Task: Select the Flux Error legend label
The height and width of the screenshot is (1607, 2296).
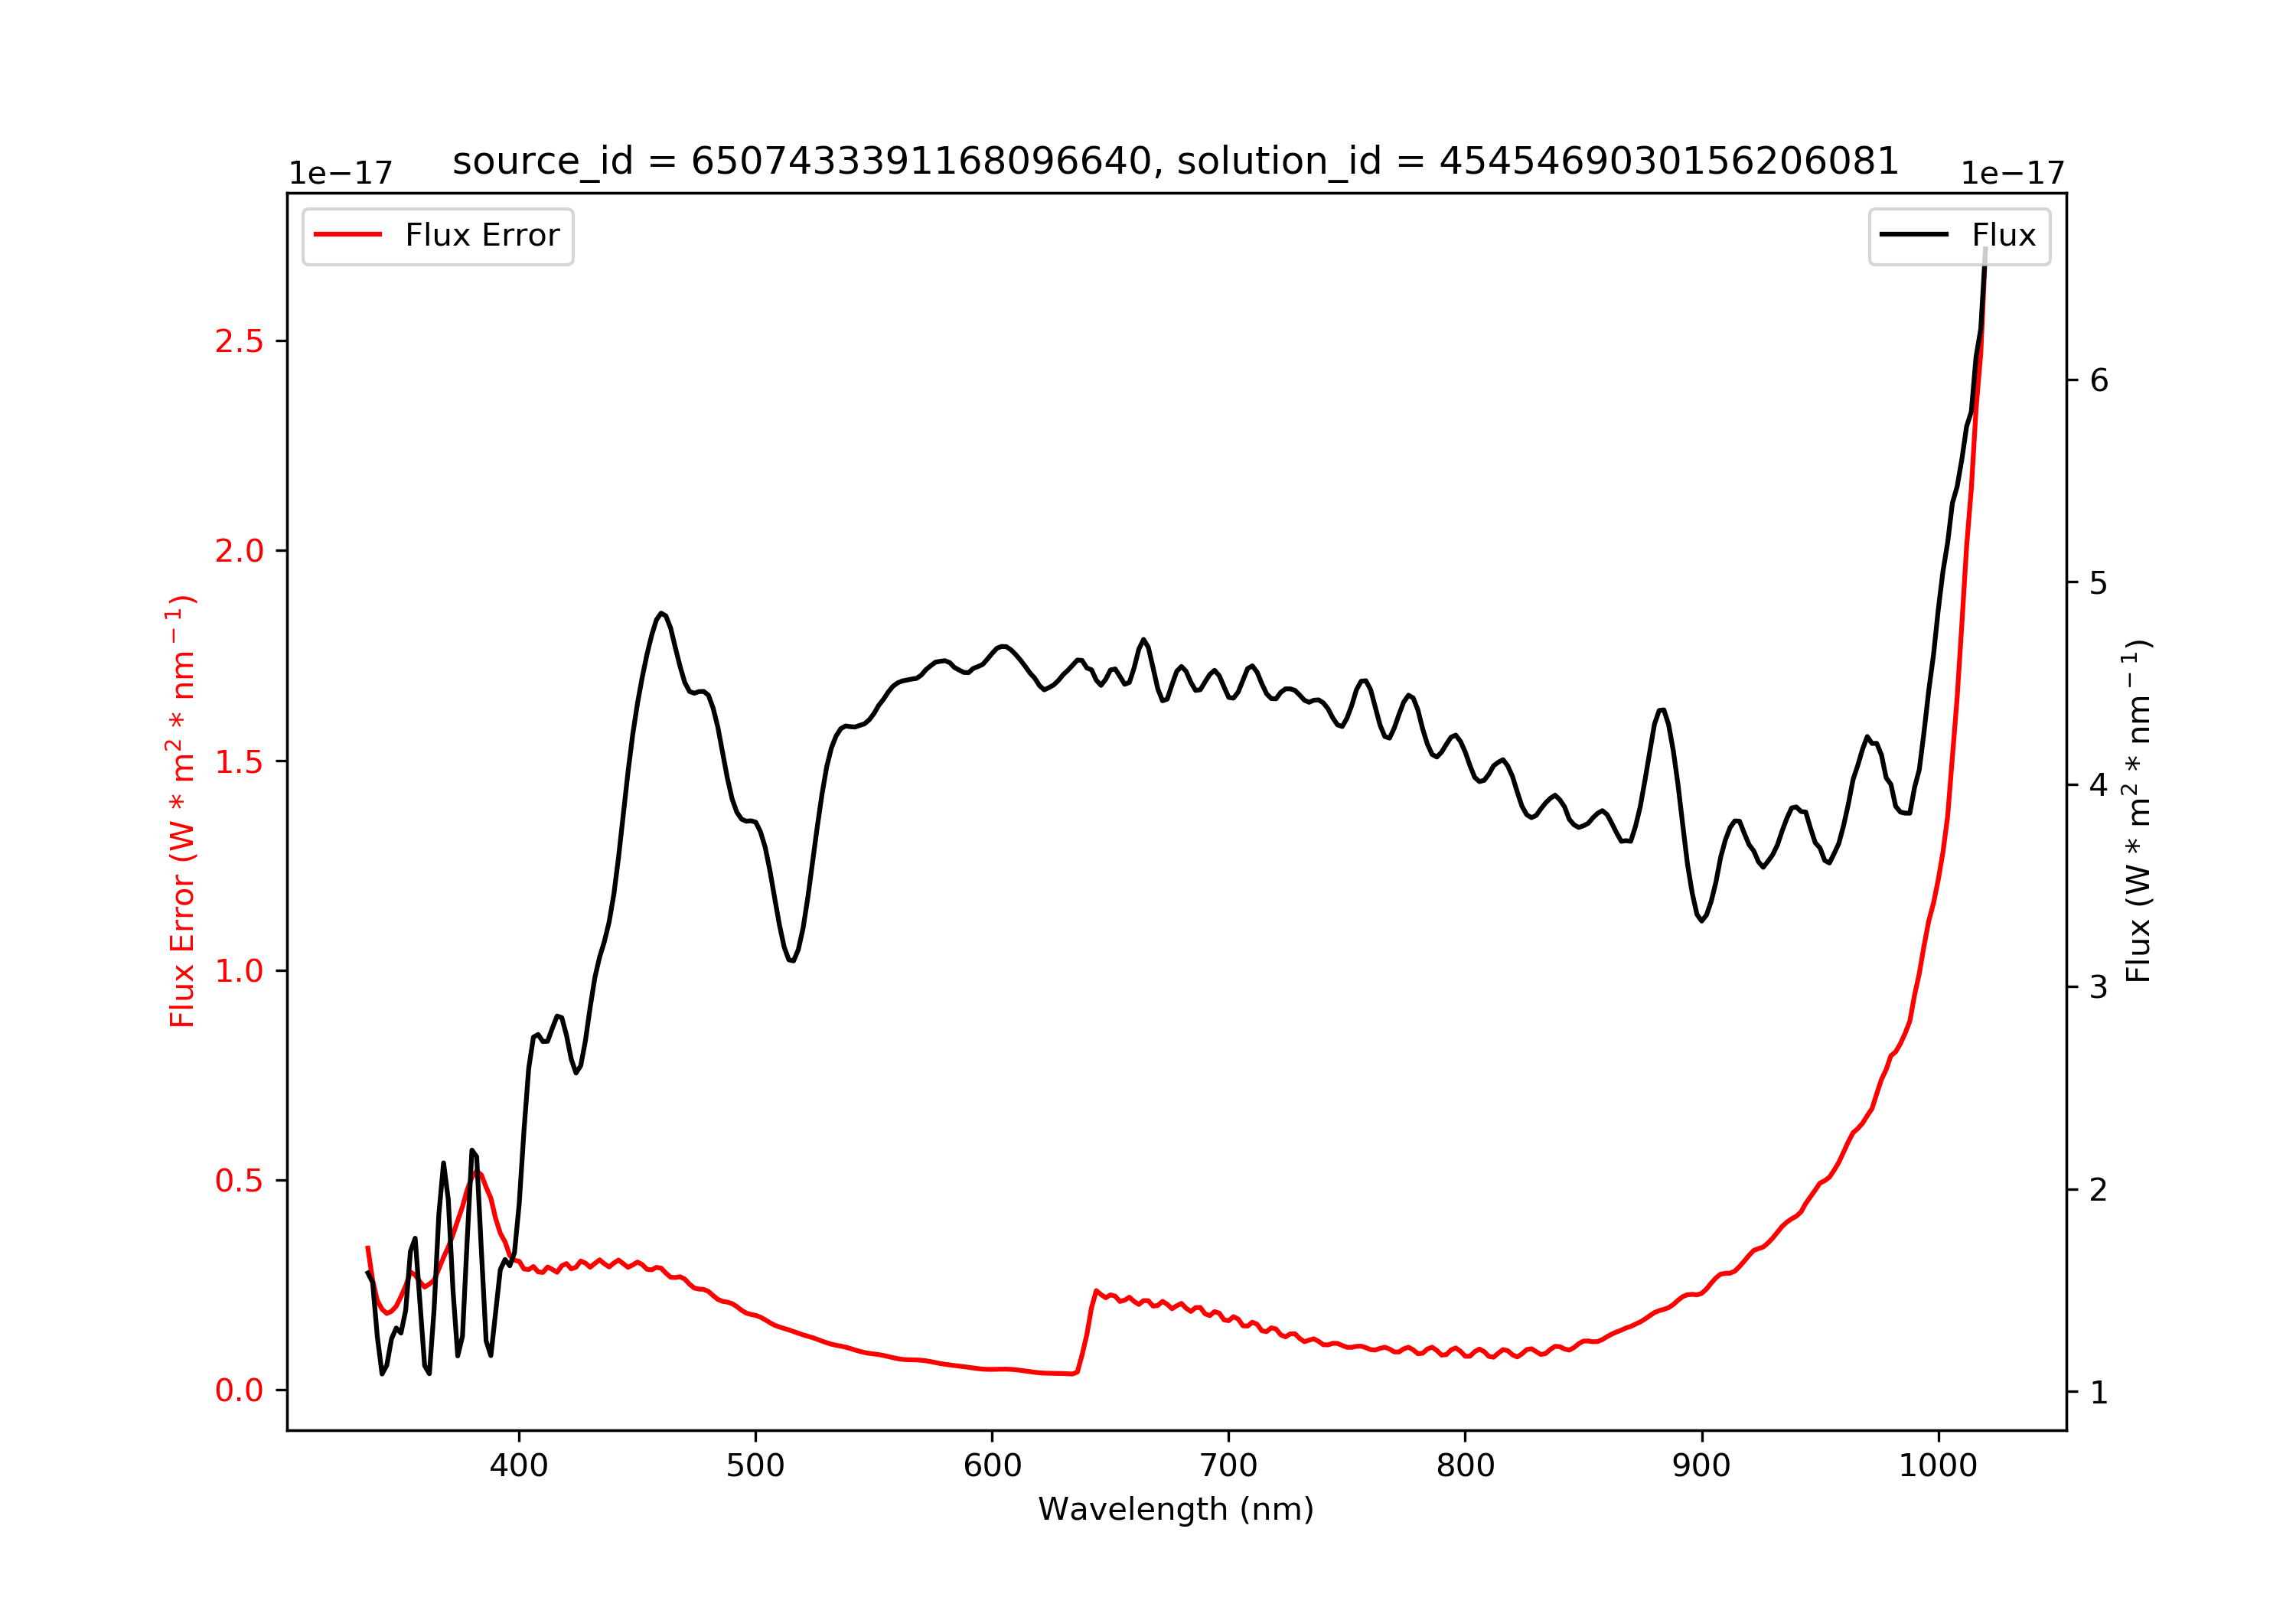Action: point(482,235)
